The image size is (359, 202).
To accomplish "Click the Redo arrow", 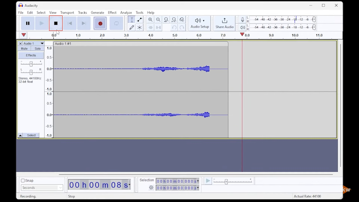I will click(x=182, y=27).
